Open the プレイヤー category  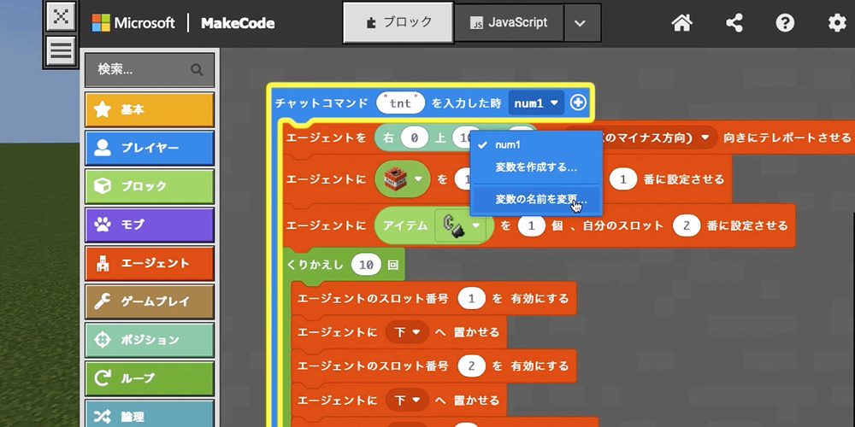click(149, 148)
